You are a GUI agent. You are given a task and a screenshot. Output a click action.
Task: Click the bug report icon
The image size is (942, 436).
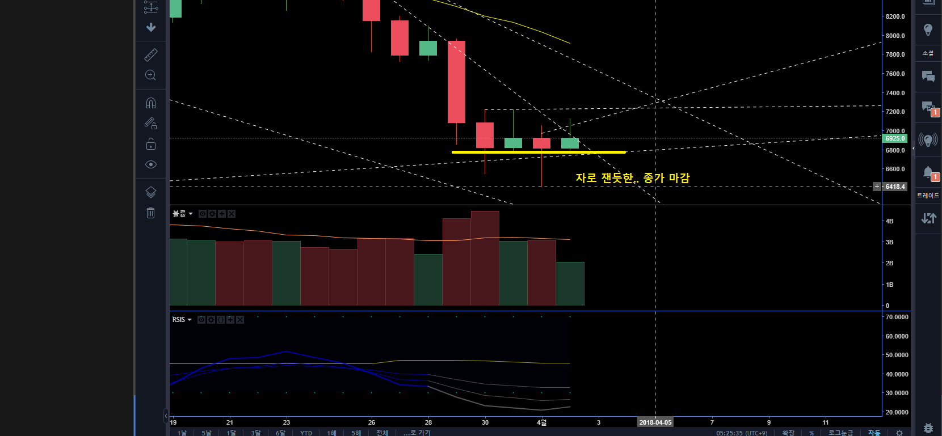coord(928,428)
